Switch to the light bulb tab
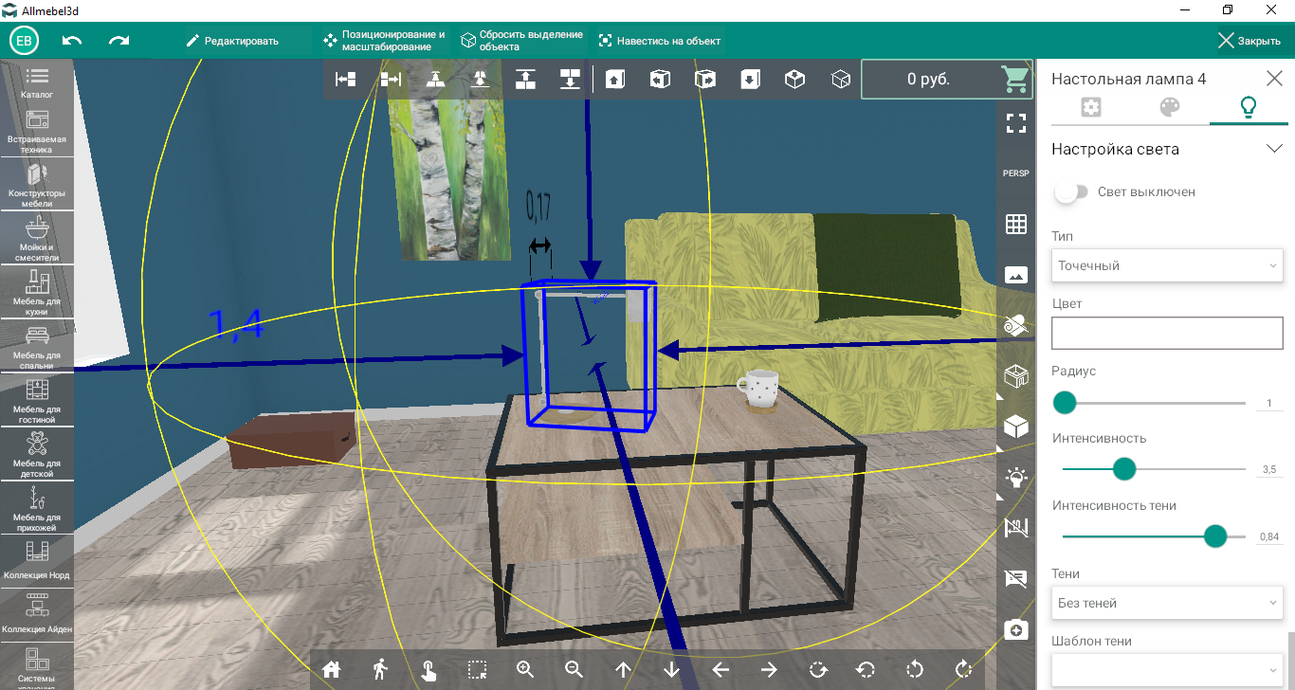 tap(1249, 107)
